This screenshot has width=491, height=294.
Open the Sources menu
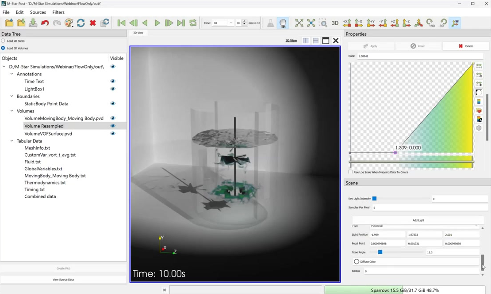(x=38, y=12)
